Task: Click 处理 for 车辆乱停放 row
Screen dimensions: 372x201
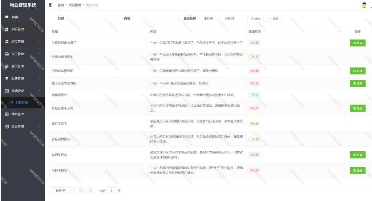Action: (357, 155)
